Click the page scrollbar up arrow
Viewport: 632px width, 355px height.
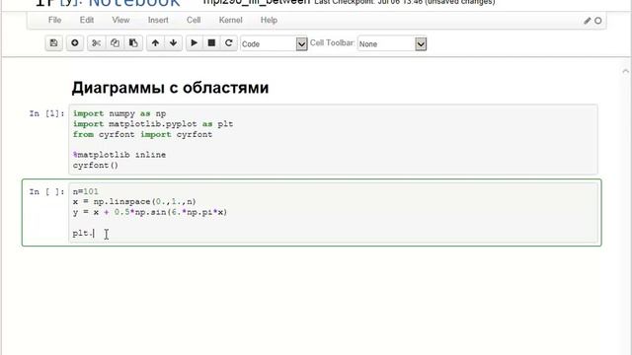tap(625, 71)
